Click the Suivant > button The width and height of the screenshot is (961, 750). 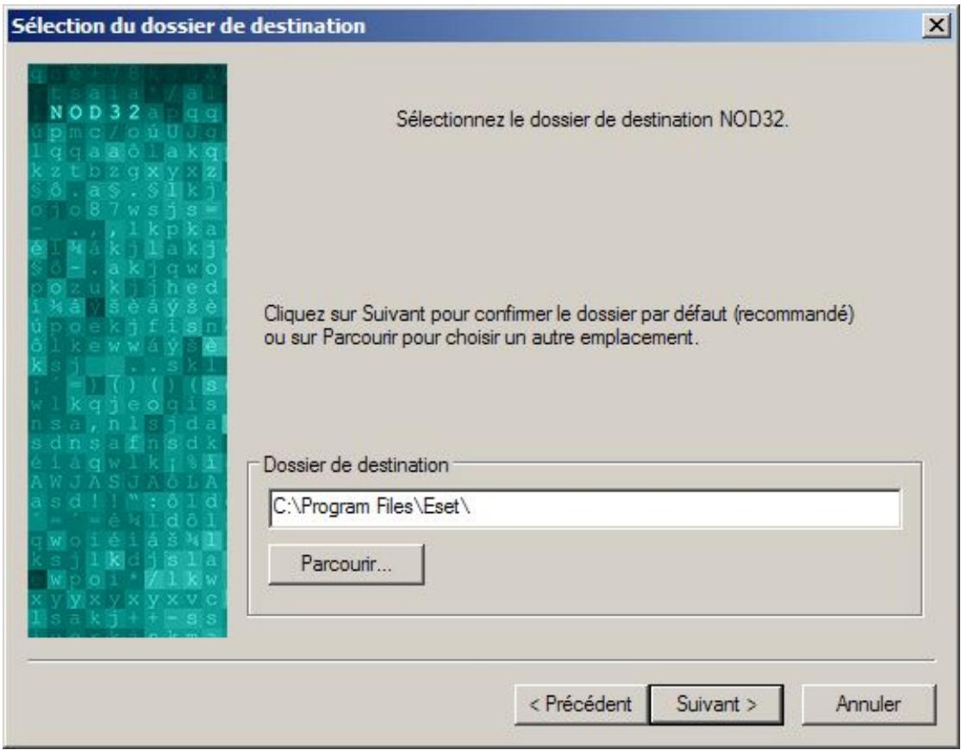(716, 704)
